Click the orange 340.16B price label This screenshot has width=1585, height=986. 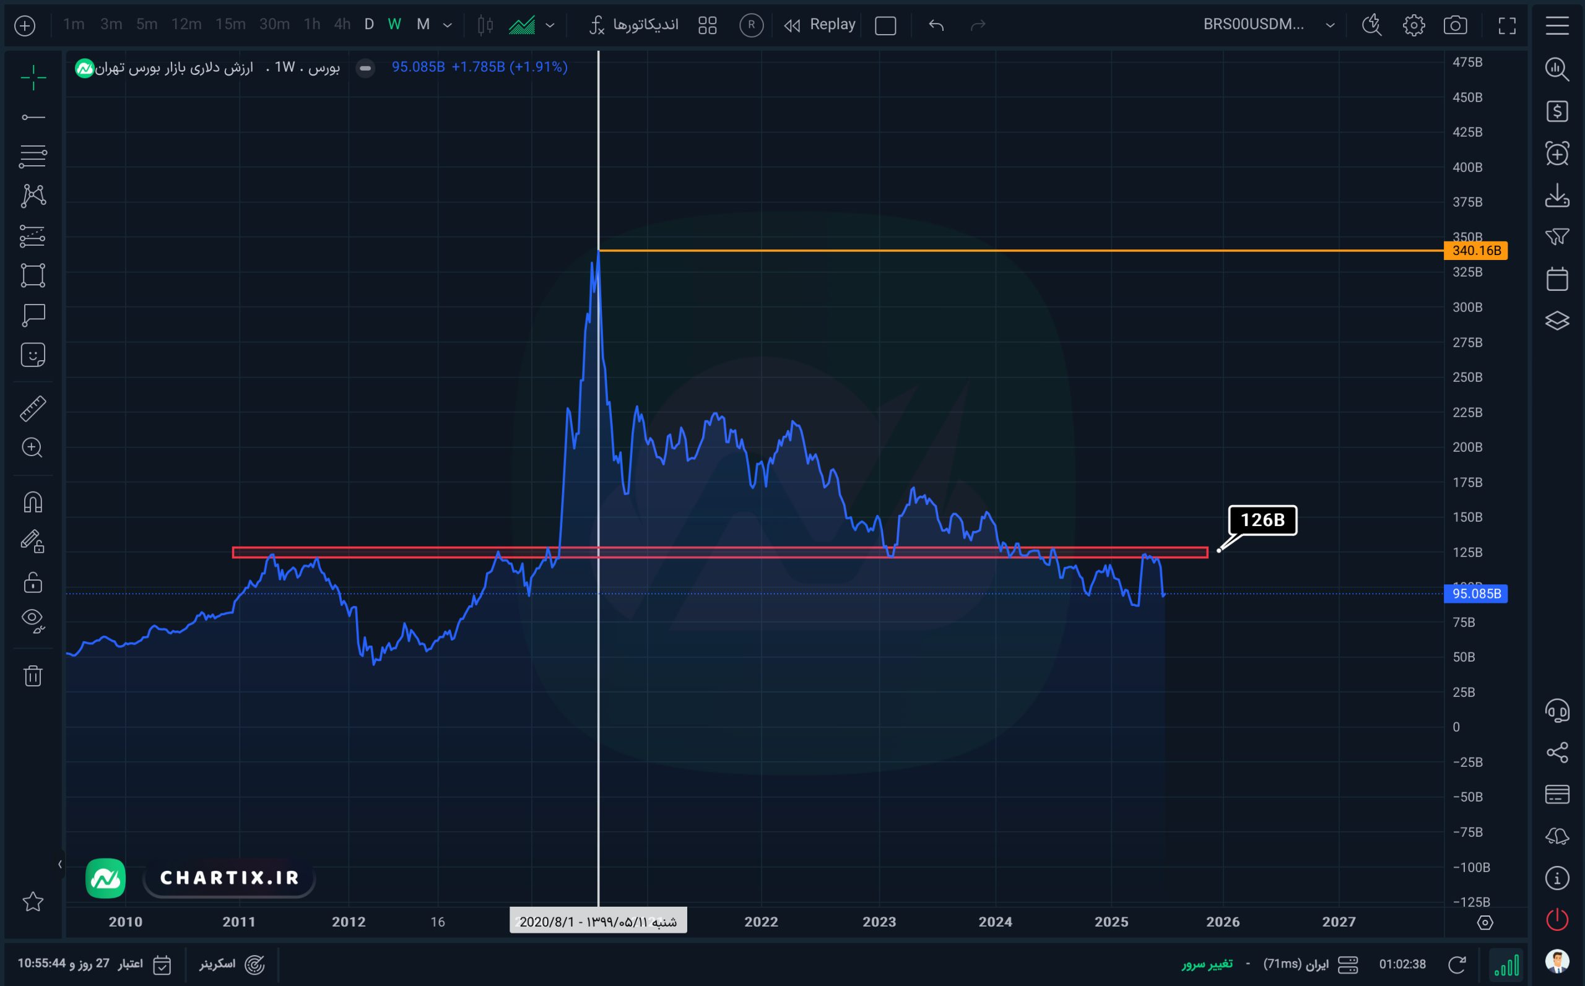point(1476,251)
